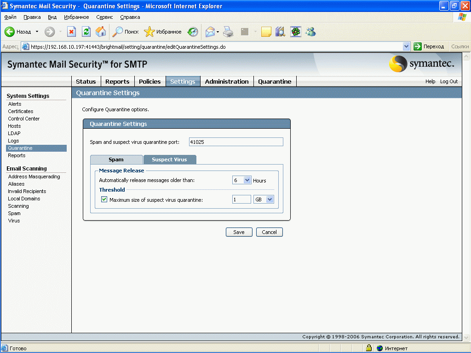Click the Internet zone globe icon
Screen dimensions: 471x353
pyautogui.click(x=379, y=348)
